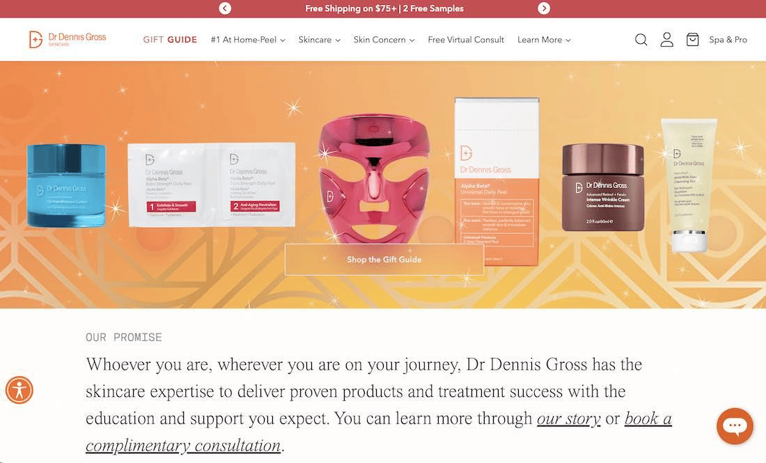This screenshot has width=766, height=463.
Task: Expand the Skincare dropdown
Action: (x=320, y=40)
